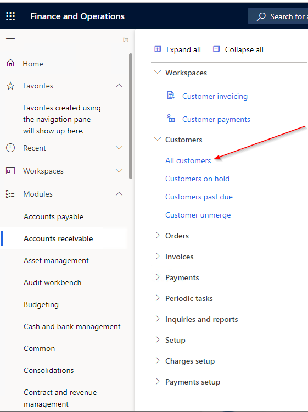Expand the Payments group
The width and height of the screenshot is (308, 412).
(x=158, y=277)
